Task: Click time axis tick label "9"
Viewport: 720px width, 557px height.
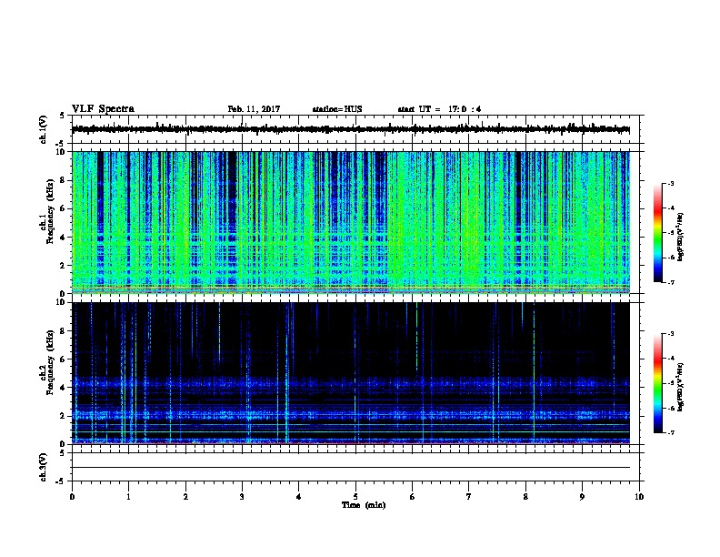Action: click(582, 497)
